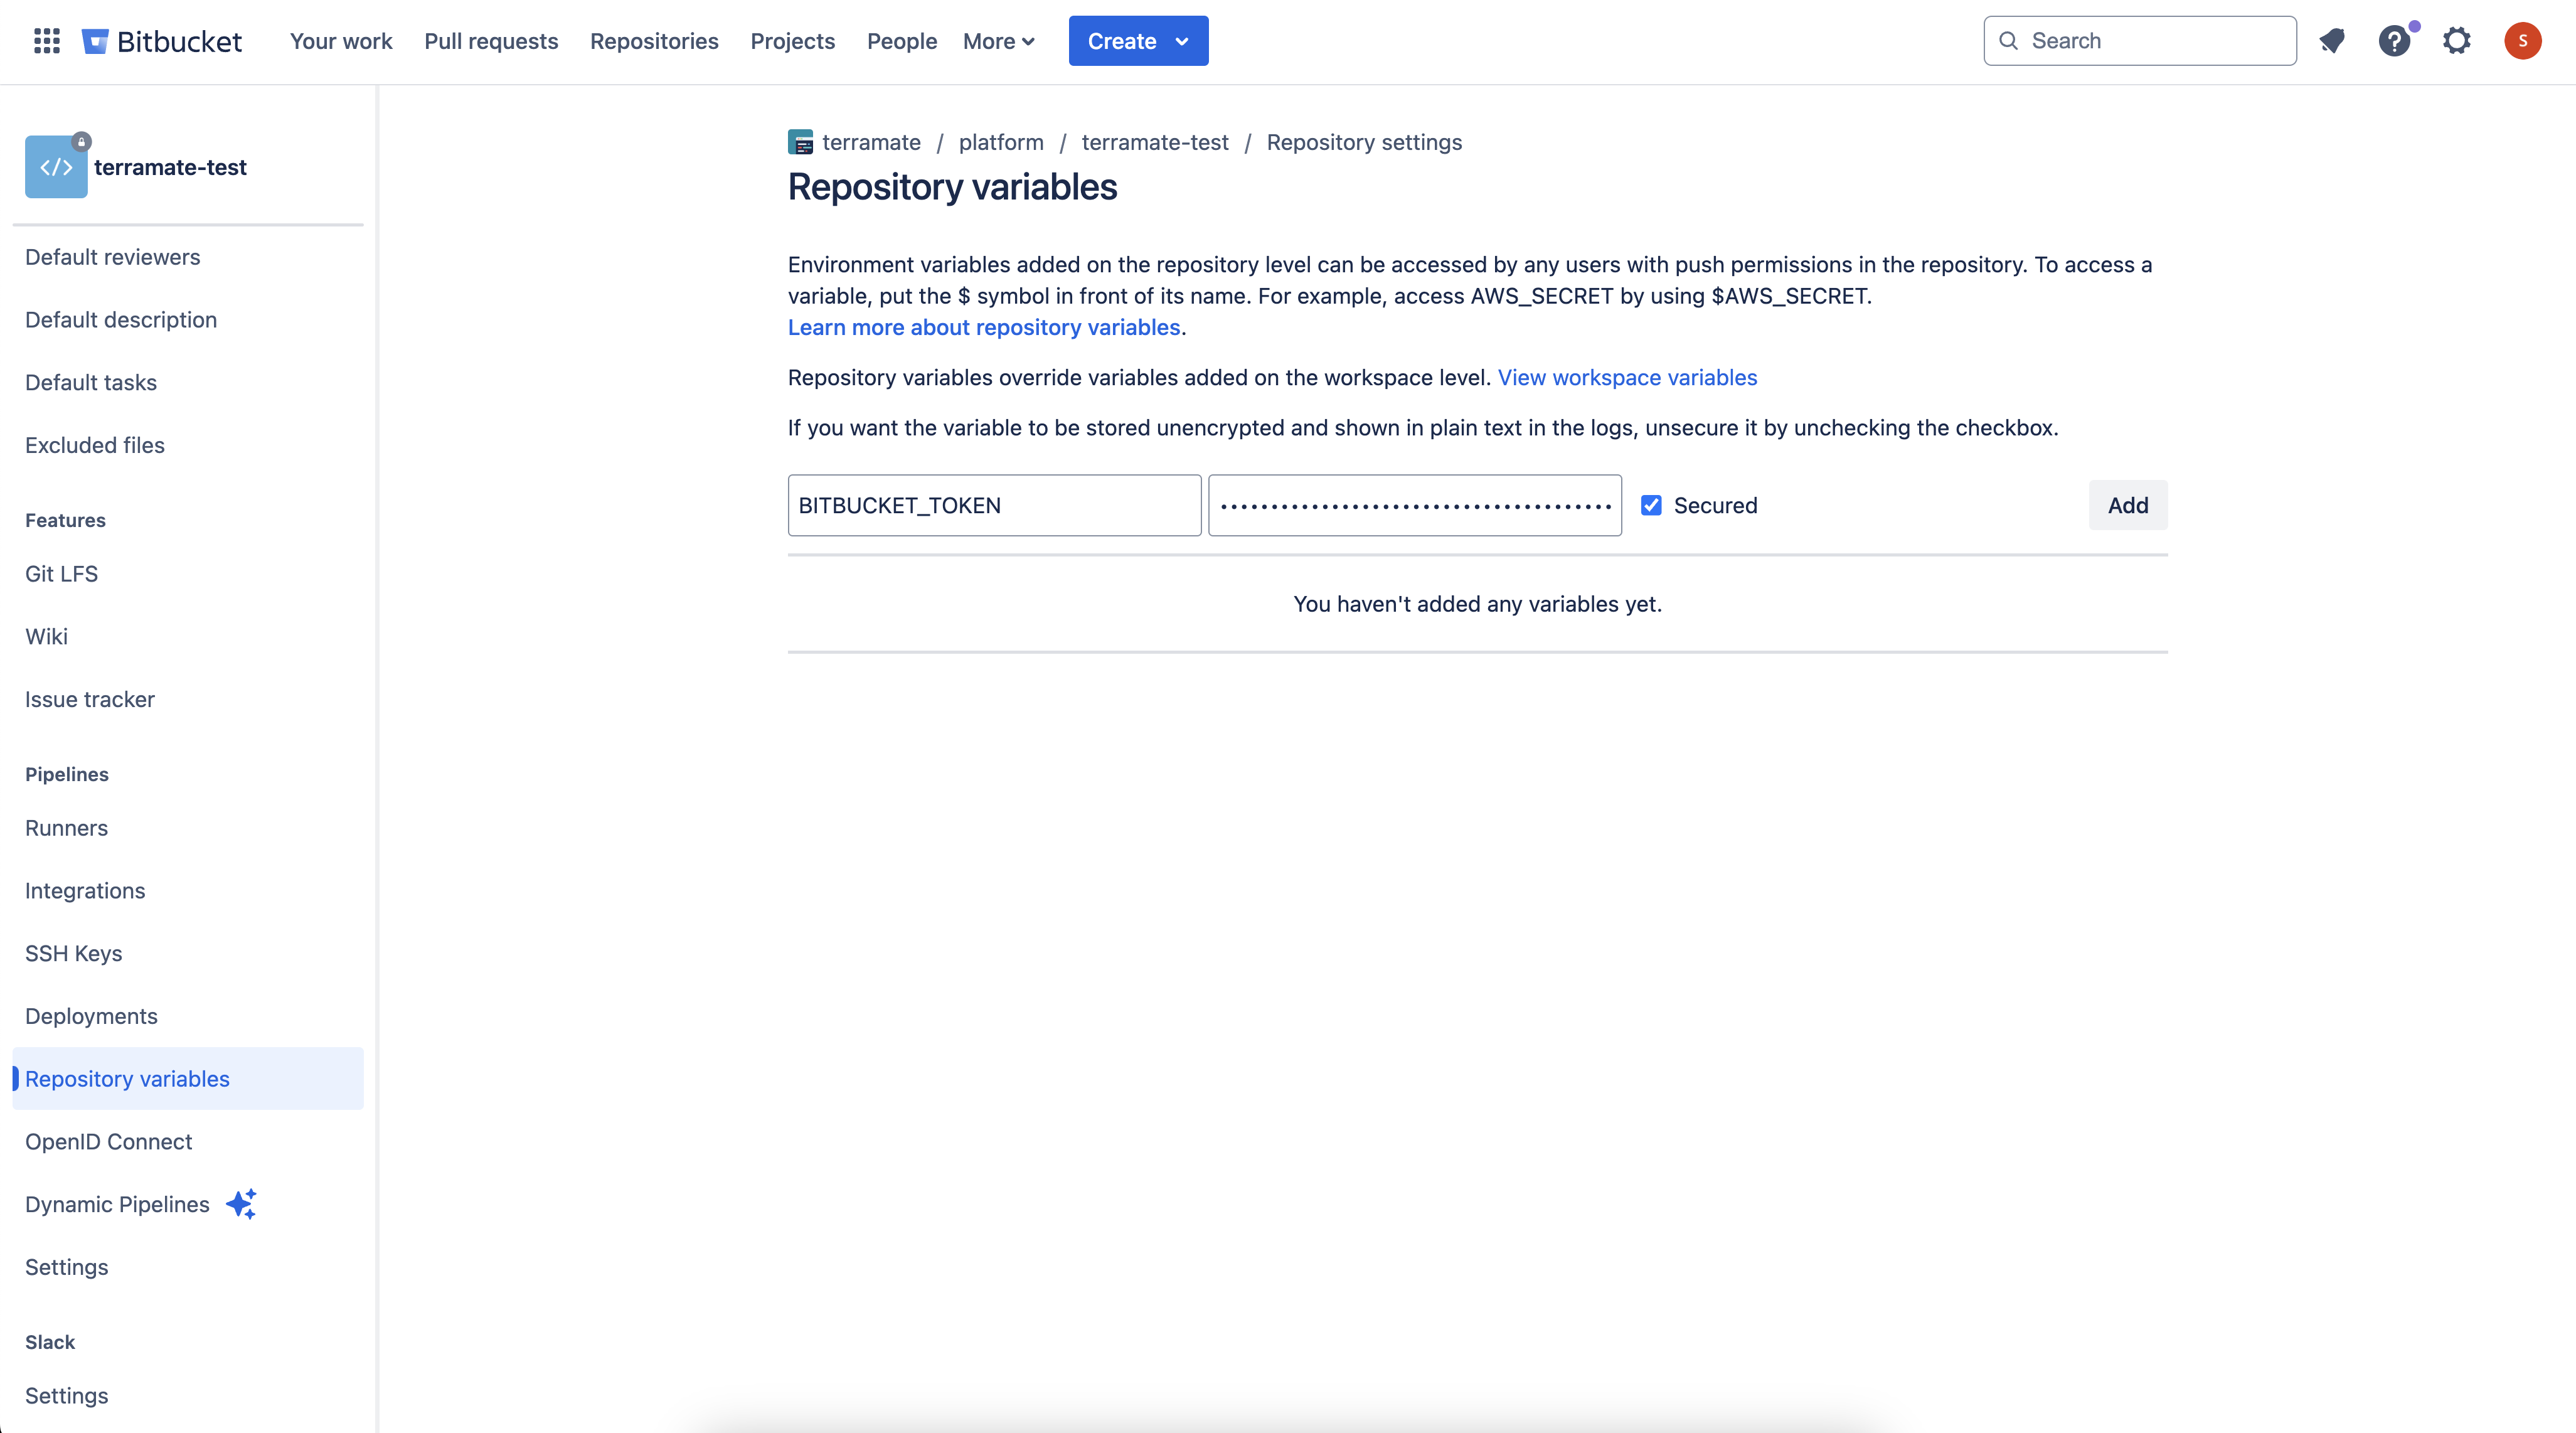
Task: Open the More navigation dropdown
Action: [998, 41]
